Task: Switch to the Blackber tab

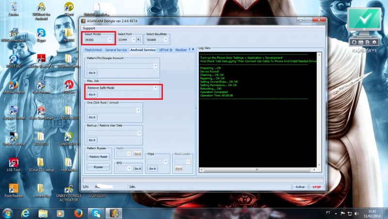Action: 181,50
